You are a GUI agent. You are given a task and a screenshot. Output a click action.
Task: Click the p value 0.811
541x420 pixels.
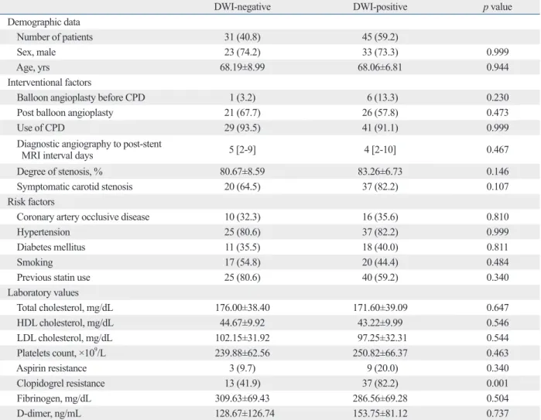point(497,248)
